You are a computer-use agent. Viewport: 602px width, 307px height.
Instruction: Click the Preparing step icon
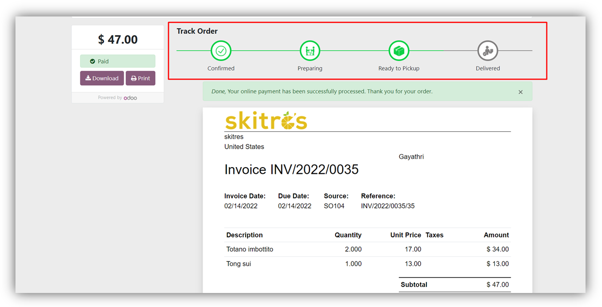(310, 50)
